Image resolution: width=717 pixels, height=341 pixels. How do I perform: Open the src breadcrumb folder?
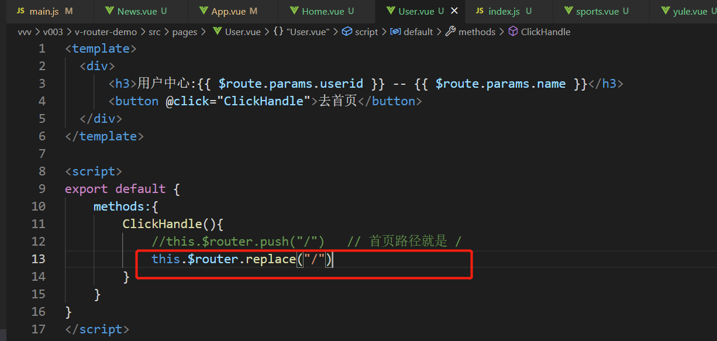[154, 32]
